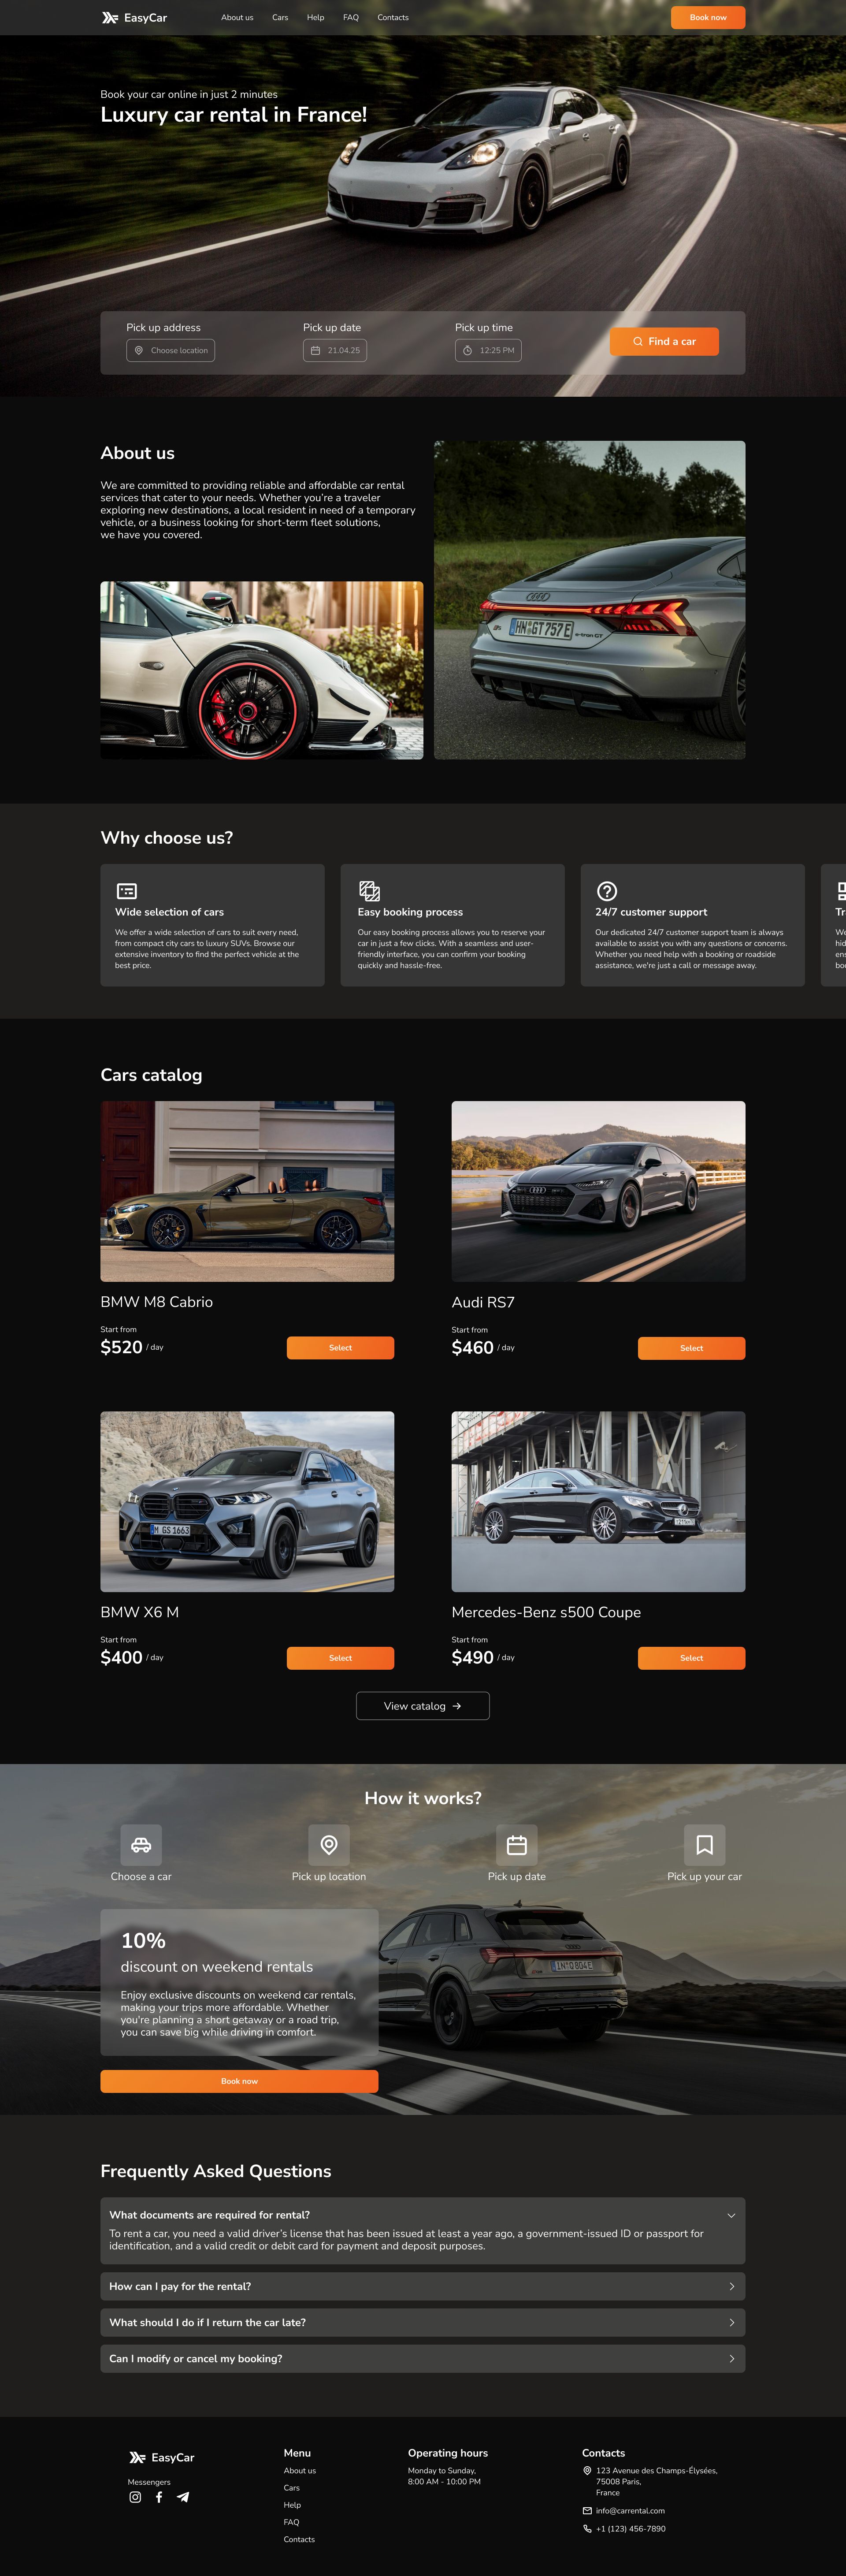
Task: Click Book now button in header
Action: click(708, 17)
